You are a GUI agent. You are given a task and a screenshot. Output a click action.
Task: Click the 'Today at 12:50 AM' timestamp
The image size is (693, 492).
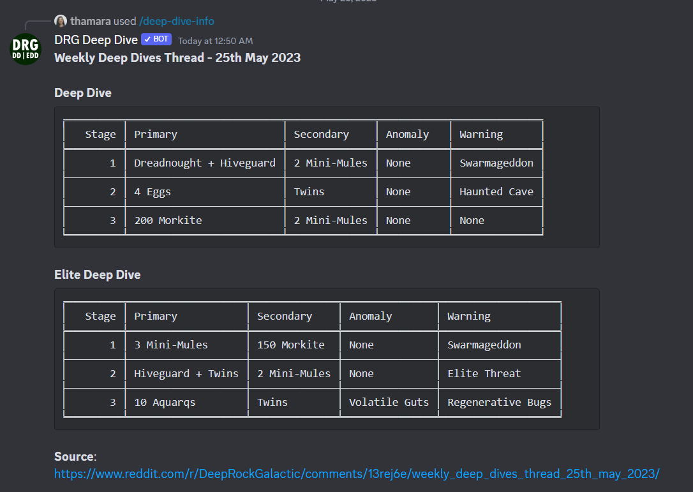coord(215,41)
